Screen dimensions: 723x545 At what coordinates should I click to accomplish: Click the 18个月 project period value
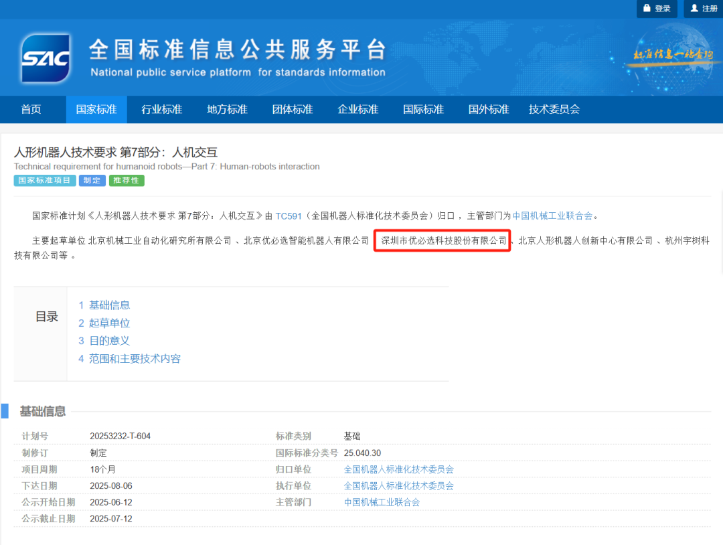point(103,469)
